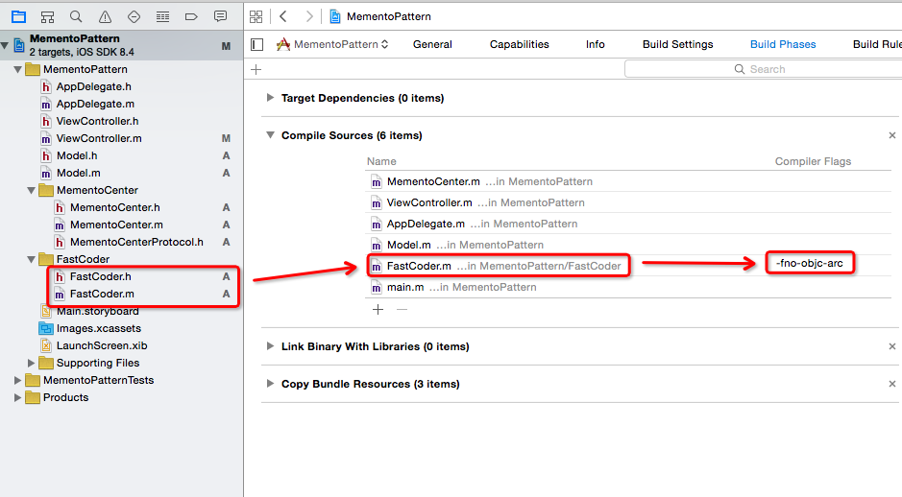Collapse the FastCoder group
This screenshot has width=902, height=497.
click(x=32, y=259)
